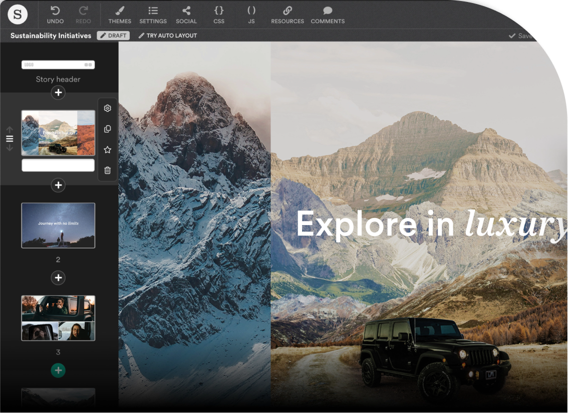This screenshot has width=568, height=413.
Task: Open settings for the selected section
Action: click(x=107, y=108)
